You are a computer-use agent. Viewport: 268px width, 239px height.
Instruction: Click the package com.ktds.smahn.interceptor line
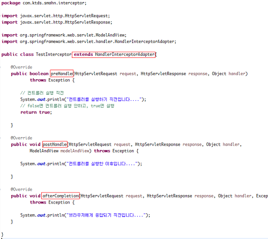click(44, 3)
